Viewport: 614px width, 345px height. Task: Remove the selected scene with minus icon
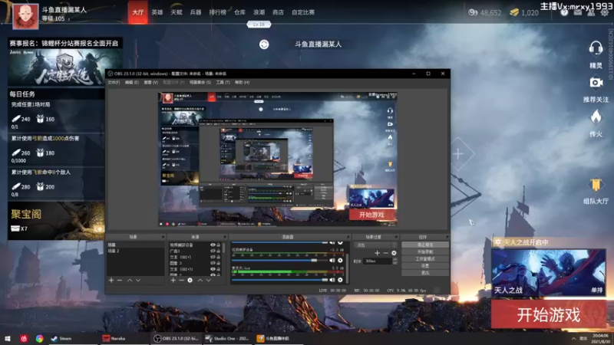click(x=120, y=280)
